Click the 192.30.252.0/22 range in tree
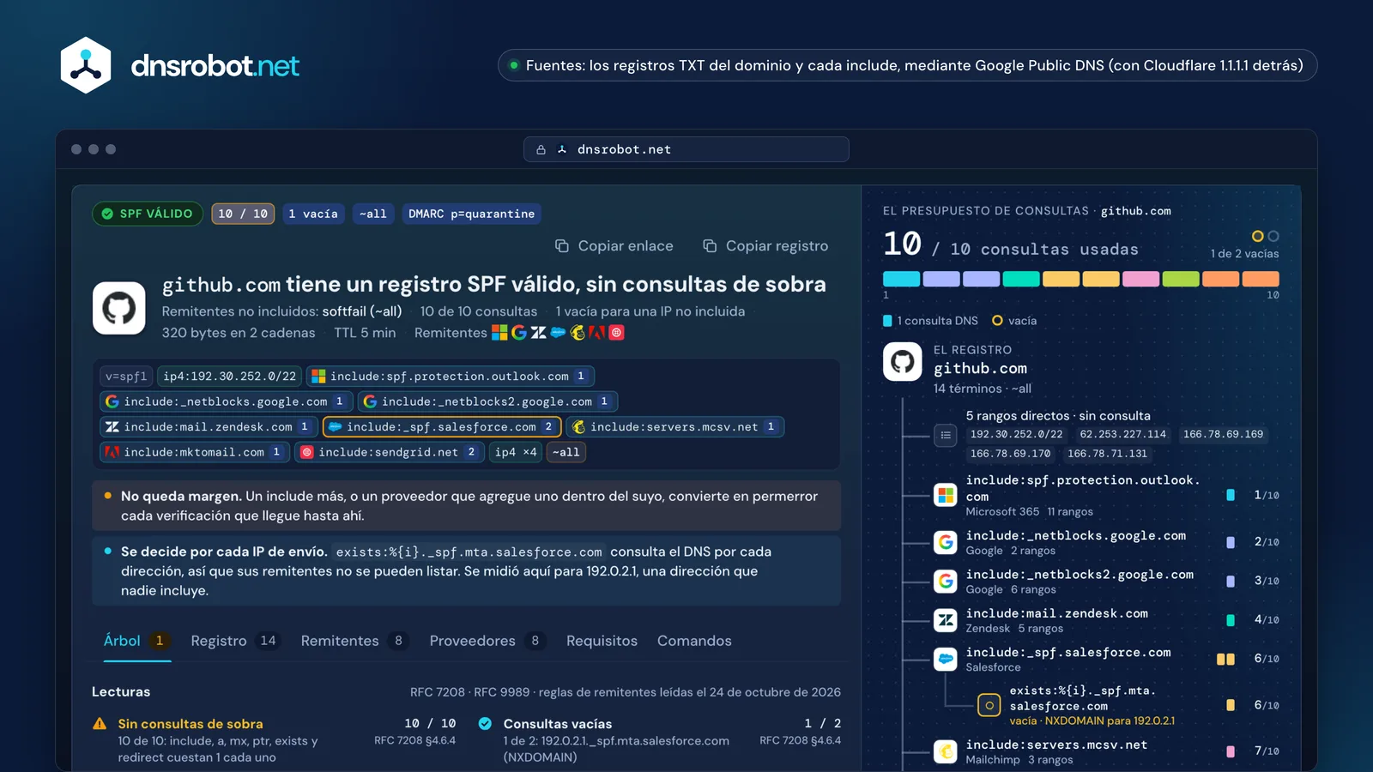Screen dimensions: 1373x772 click(x=1016, y=434)
